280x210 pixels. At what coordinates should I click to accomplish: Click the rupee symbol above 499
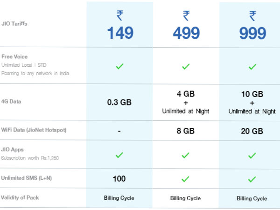(x=186, y=15)
